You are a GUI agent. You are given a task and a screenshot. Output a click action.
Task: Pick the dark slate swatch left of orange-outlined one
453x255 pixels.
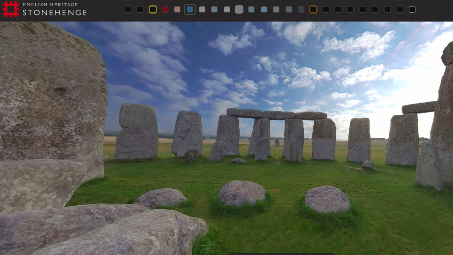(301, 9)
